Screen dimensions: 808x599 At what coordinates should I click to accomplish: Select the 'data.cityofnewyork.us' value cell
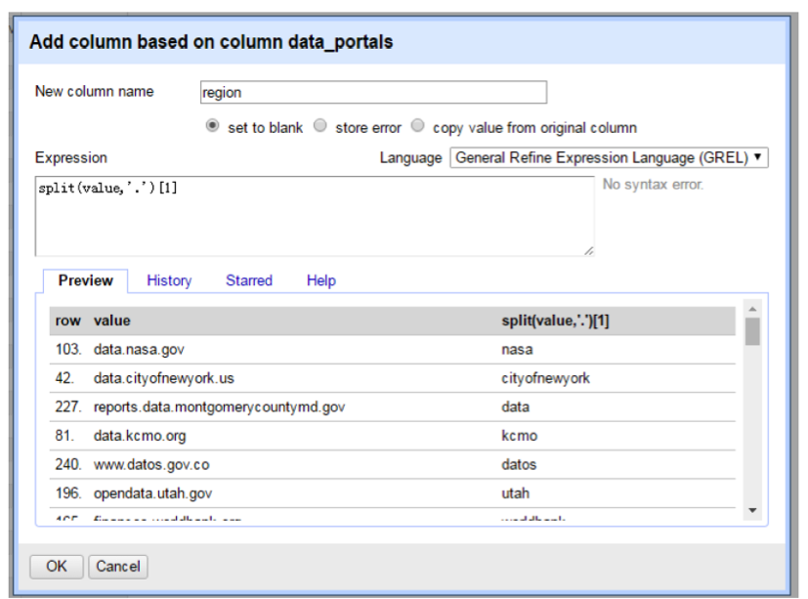click(x=164, y=378)
